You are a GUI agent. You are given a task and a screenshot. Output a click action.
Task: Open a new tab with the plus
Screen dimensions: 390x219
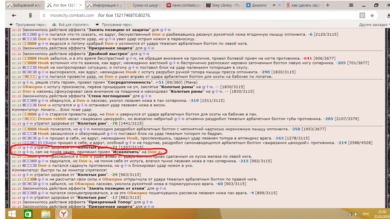(328, 5)
